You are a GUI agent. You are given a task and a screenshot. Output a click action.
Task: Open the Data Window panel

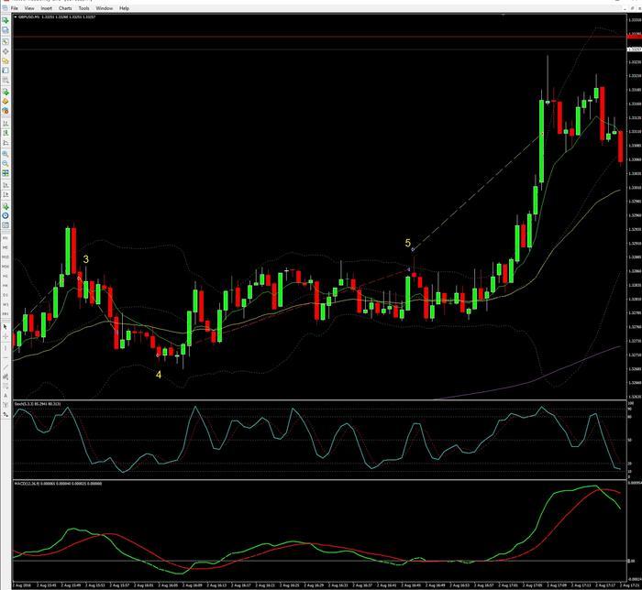[6, 51]
